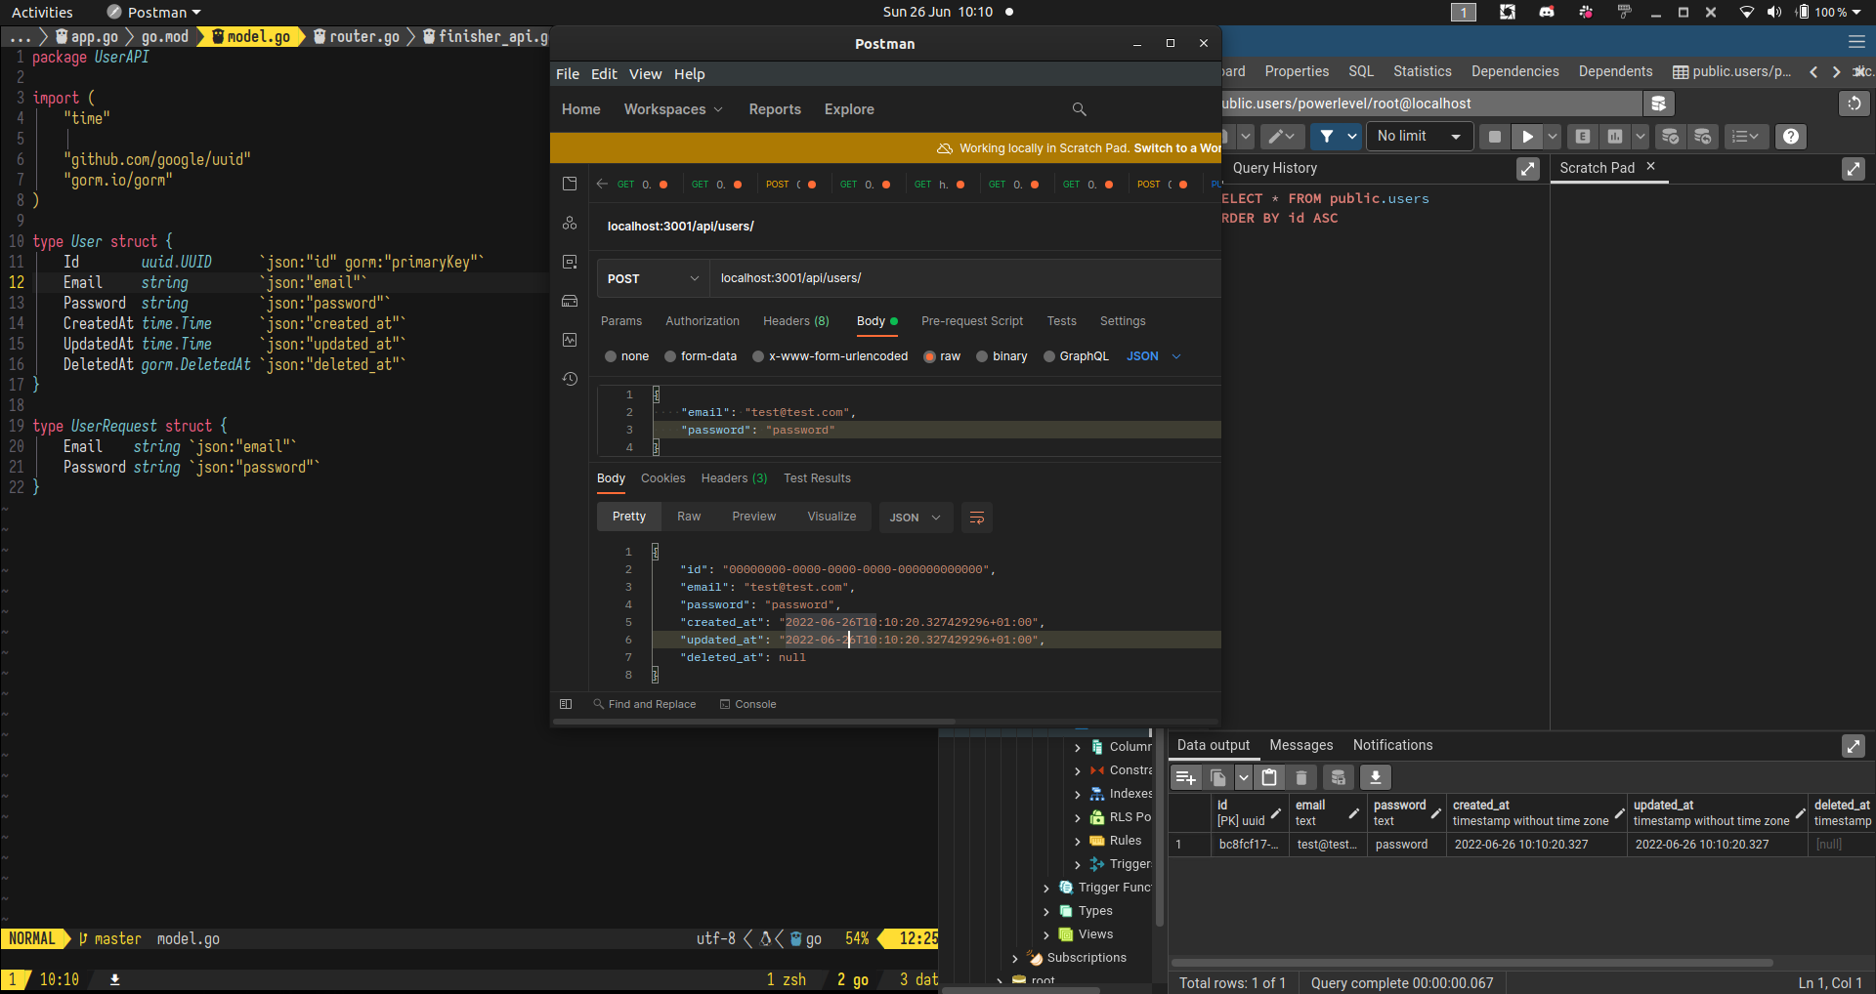The width and height of the screenshot is (1876, 994).
Task: Select the 'none' body type radio
Action: [x=611, y=356]
